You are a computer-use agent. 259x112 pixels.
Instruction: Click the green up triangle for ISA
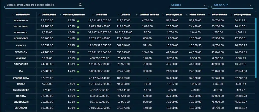78,71
